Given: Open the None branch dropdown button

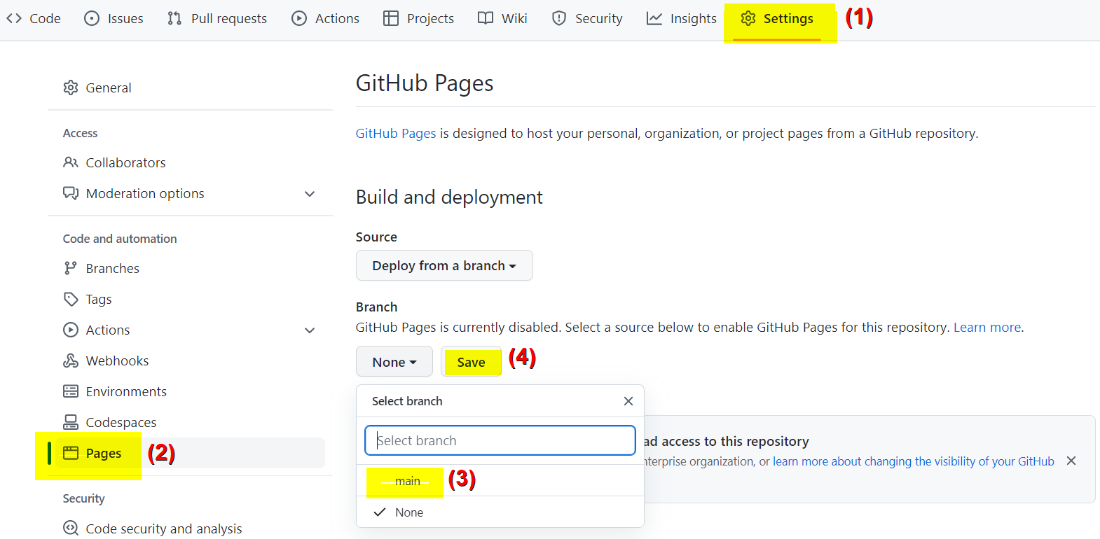Looking at the screenshot, I should click(x=394, y=362).
